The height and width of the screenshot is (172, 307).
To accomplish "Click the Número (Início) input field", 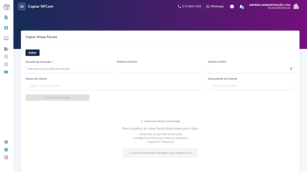I will [x=160, y=69].
